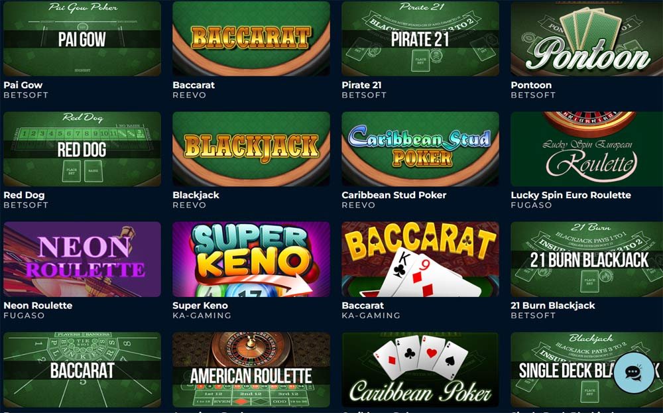Launch the Super Keno game thumbnail
The height and width of the screenshot is (413, 663).
point(251,259)
